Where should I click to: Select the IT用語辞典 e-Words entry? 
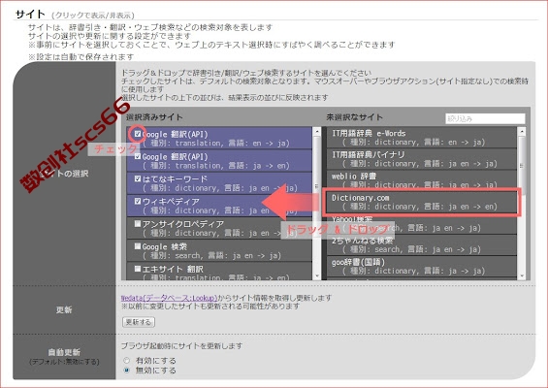[422, 138]
